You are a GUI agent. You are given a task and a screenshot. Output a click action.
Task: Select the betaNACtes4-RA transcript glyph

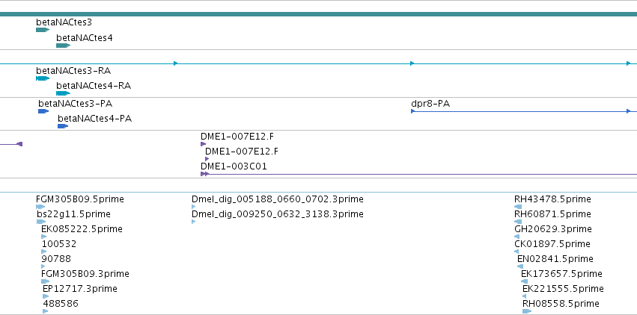(x=63, y=93)
